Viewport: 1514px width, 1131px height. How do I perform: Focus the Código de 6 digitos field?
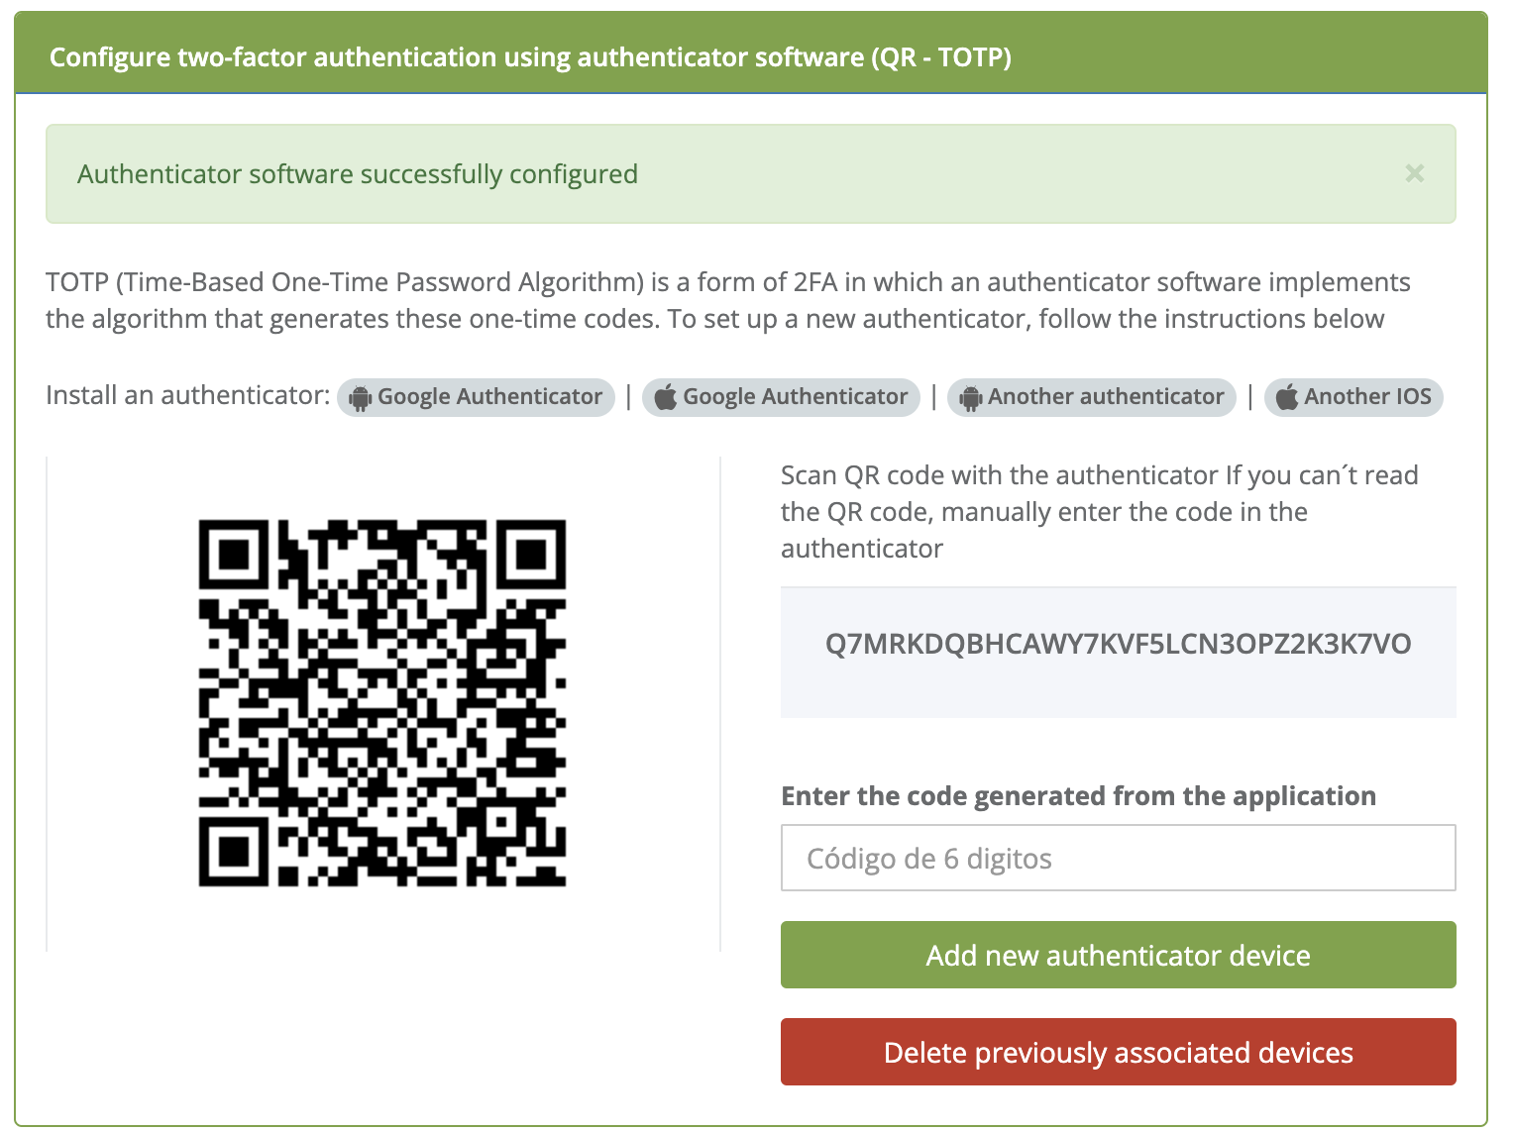click(x=1118, y=859)
